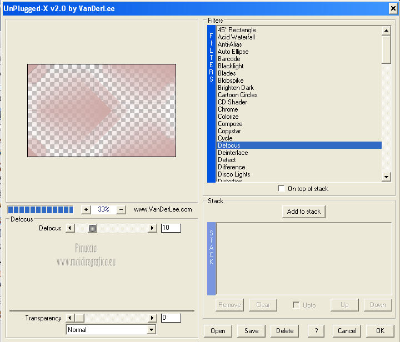Save current filter settings
The height and width of the screenshot is (342, 400).
tap(251, 331)
